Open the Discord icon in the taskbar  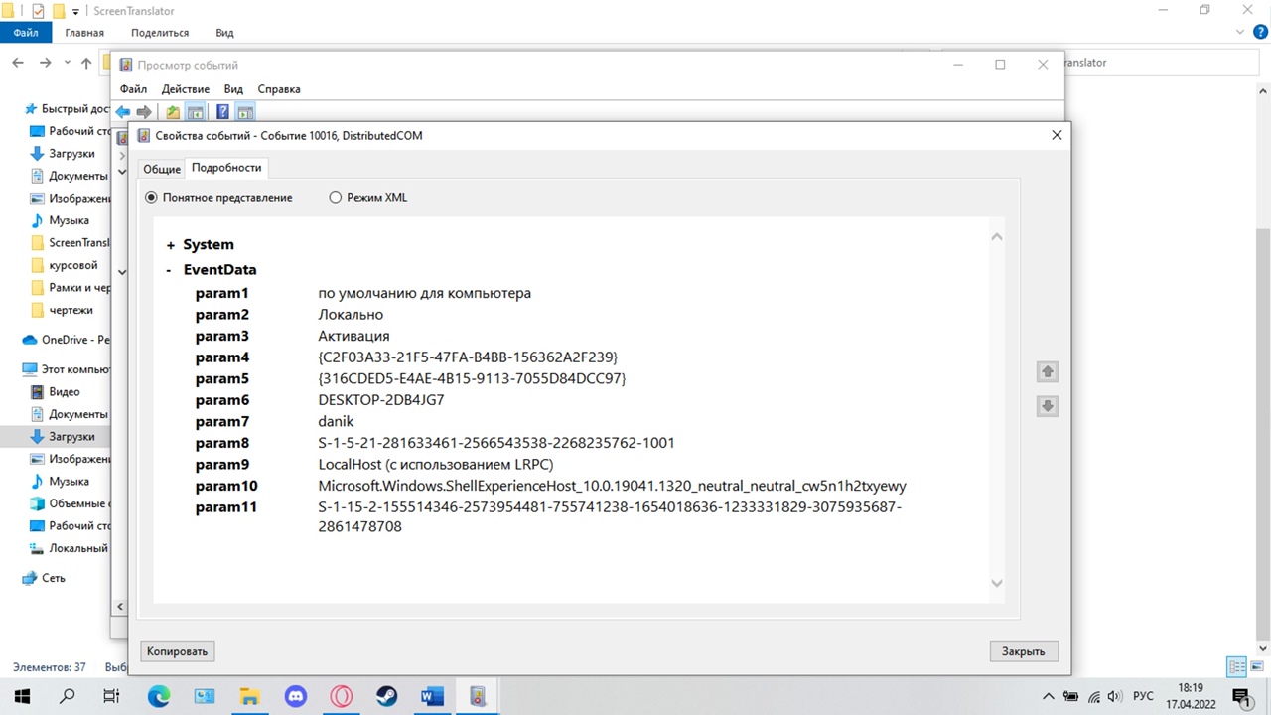pyautogui.click(x=295, y=695)
